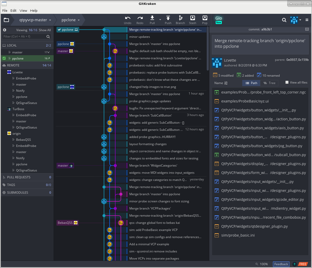
Task: Click the Show All link
Action: pos(45,30)
